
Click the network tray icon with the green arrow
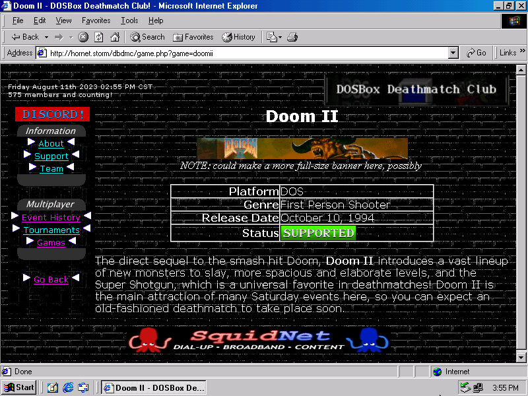tap(465, 387)
